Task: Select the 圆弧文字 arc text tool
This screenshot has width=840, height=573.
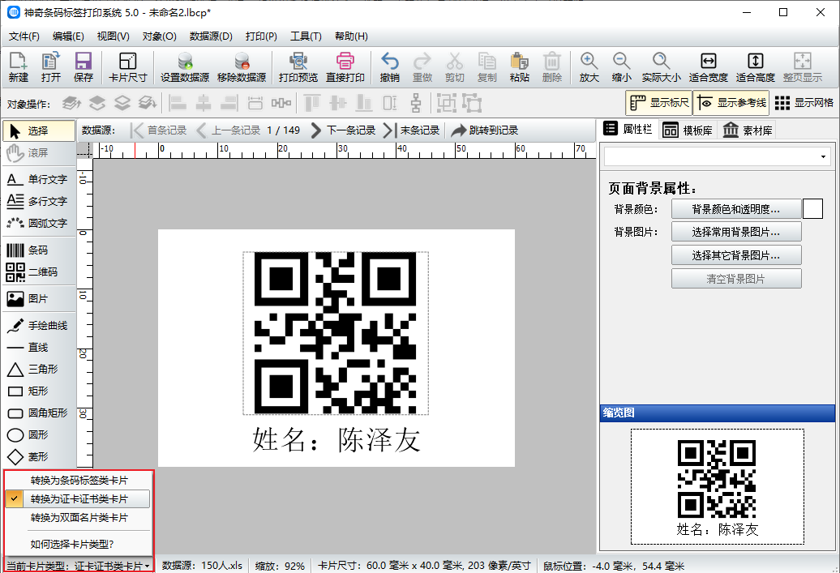Action: (38, 223)
